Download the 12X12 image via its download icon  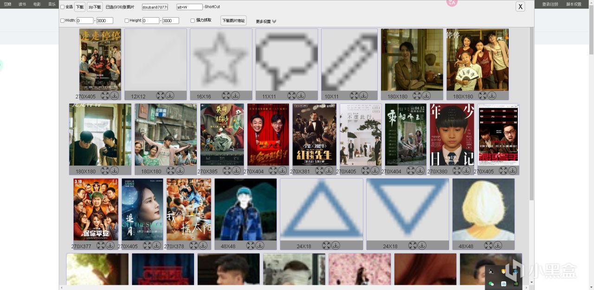[x=170, y=96]
